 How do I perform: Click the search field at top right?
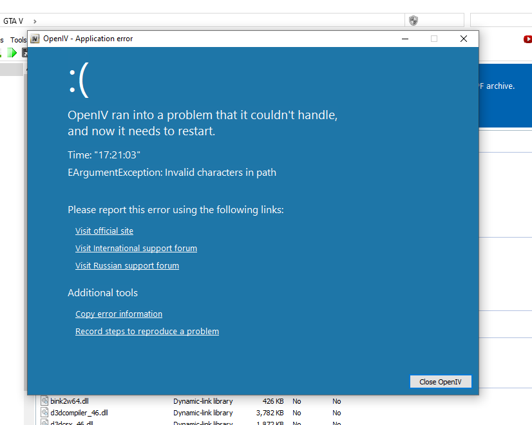(500, 21)
